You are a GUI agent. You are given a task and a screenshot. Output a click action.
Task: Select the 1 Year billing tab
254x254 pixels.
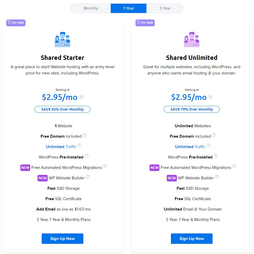point(129,8)
